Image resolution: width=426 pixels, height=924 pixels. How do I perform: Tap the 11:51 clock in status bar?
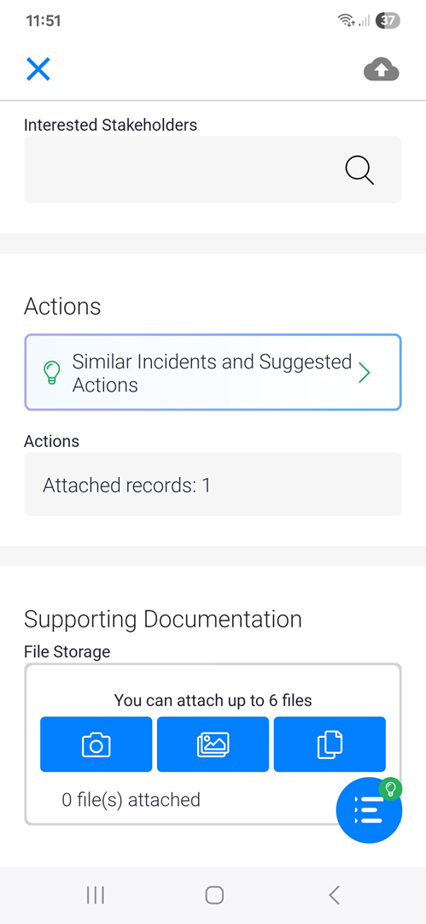(x=44, y=21)
